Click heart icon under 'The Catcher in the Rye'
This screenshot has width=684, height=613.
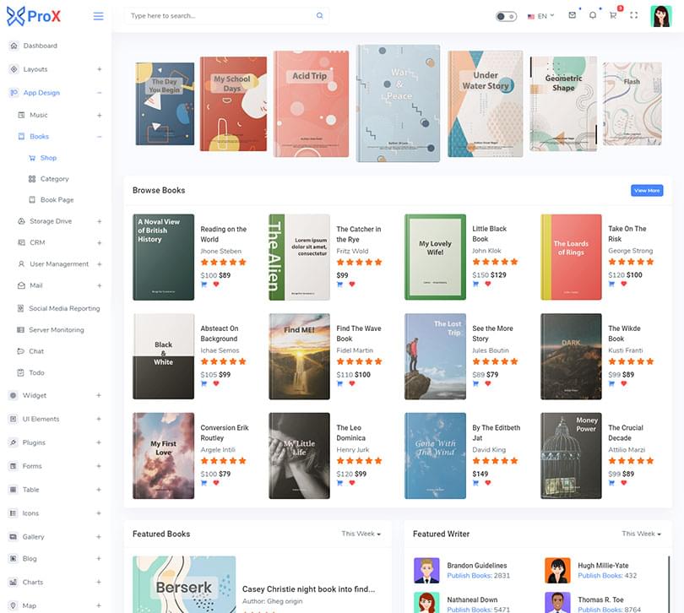coord(351,285)
